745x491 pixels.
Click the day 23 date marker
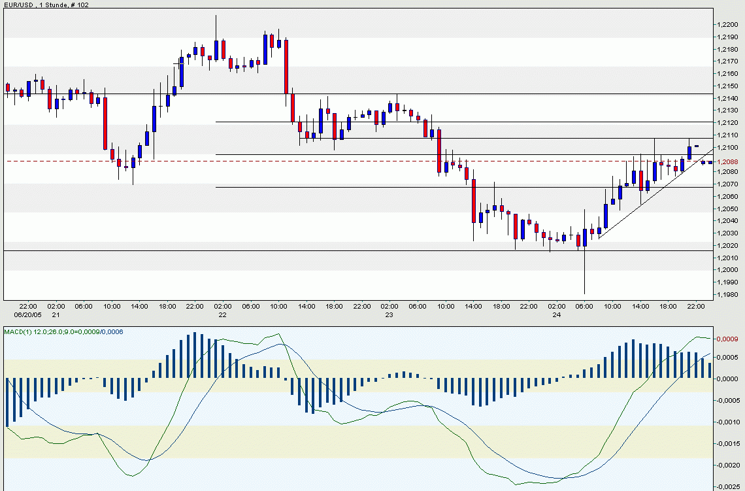[x=389, y=314]
